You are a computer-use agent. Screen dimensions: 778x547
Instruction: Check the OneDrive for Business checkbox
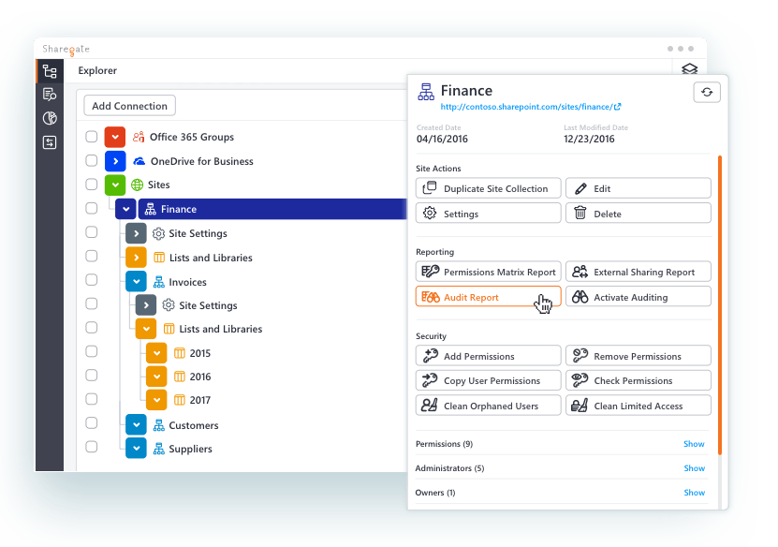[x=92, y=160]
